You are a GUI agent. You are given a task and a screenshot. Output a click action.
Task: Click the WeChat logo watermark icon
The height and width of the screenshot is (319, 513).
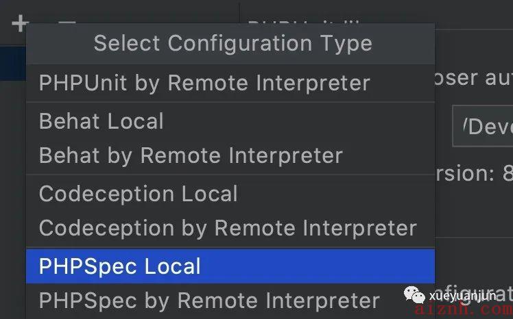pos(414,294)
